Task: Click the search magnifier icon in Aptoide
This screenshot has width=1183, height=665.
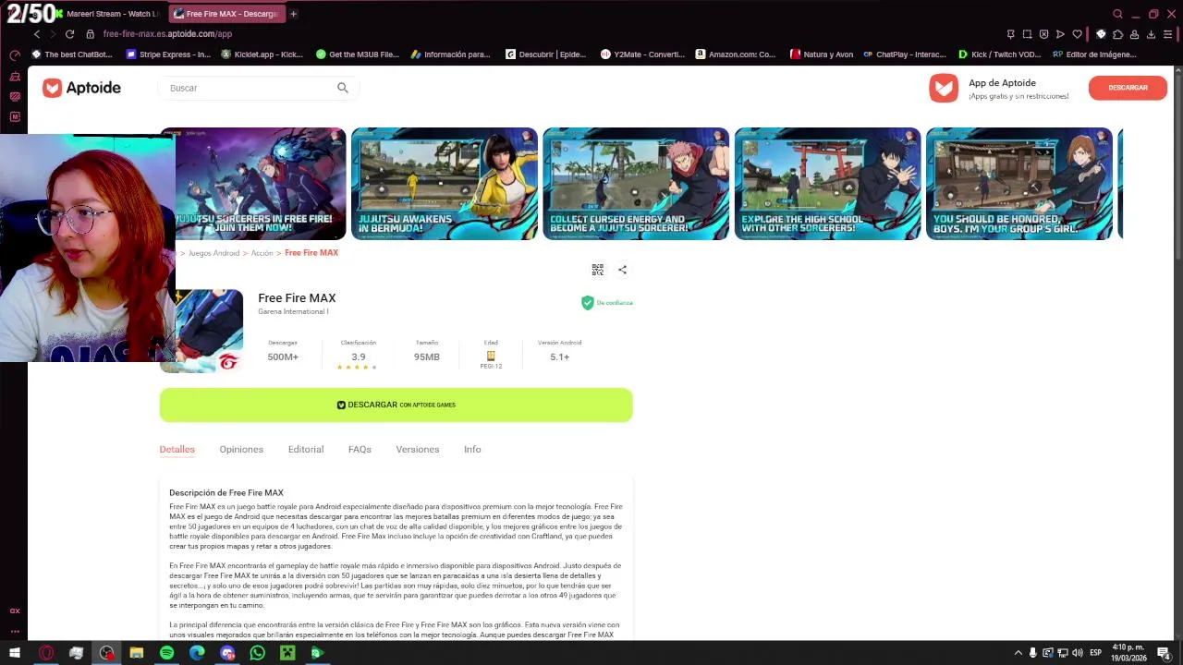Action: (343, 88)
